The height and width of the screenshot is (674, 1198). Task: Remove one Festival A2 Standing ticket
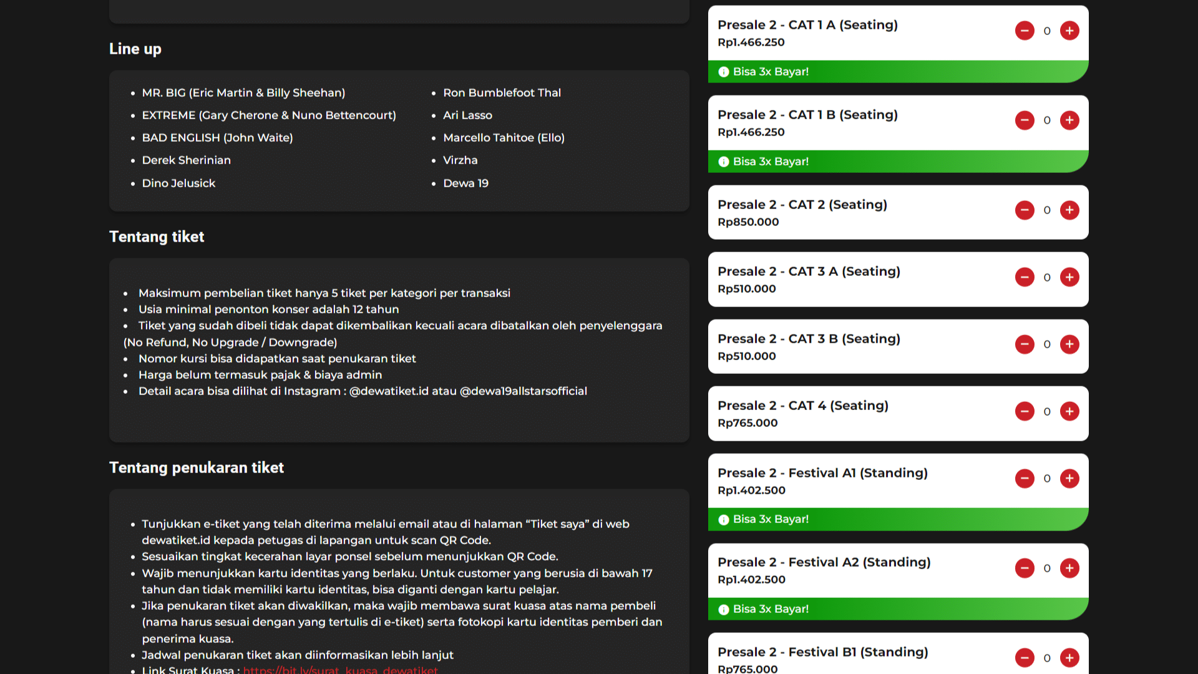(x=1025, y=568)
